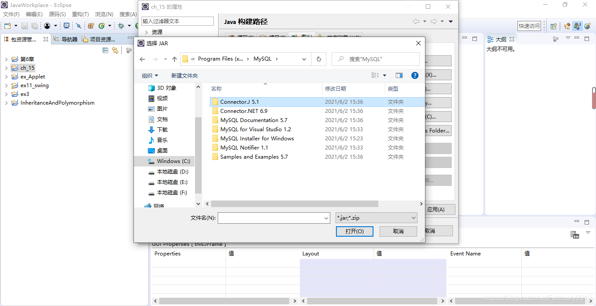596x306 pixels.
Task: Select the Connector.J 5.1 folder
Action: coord(240,102)
